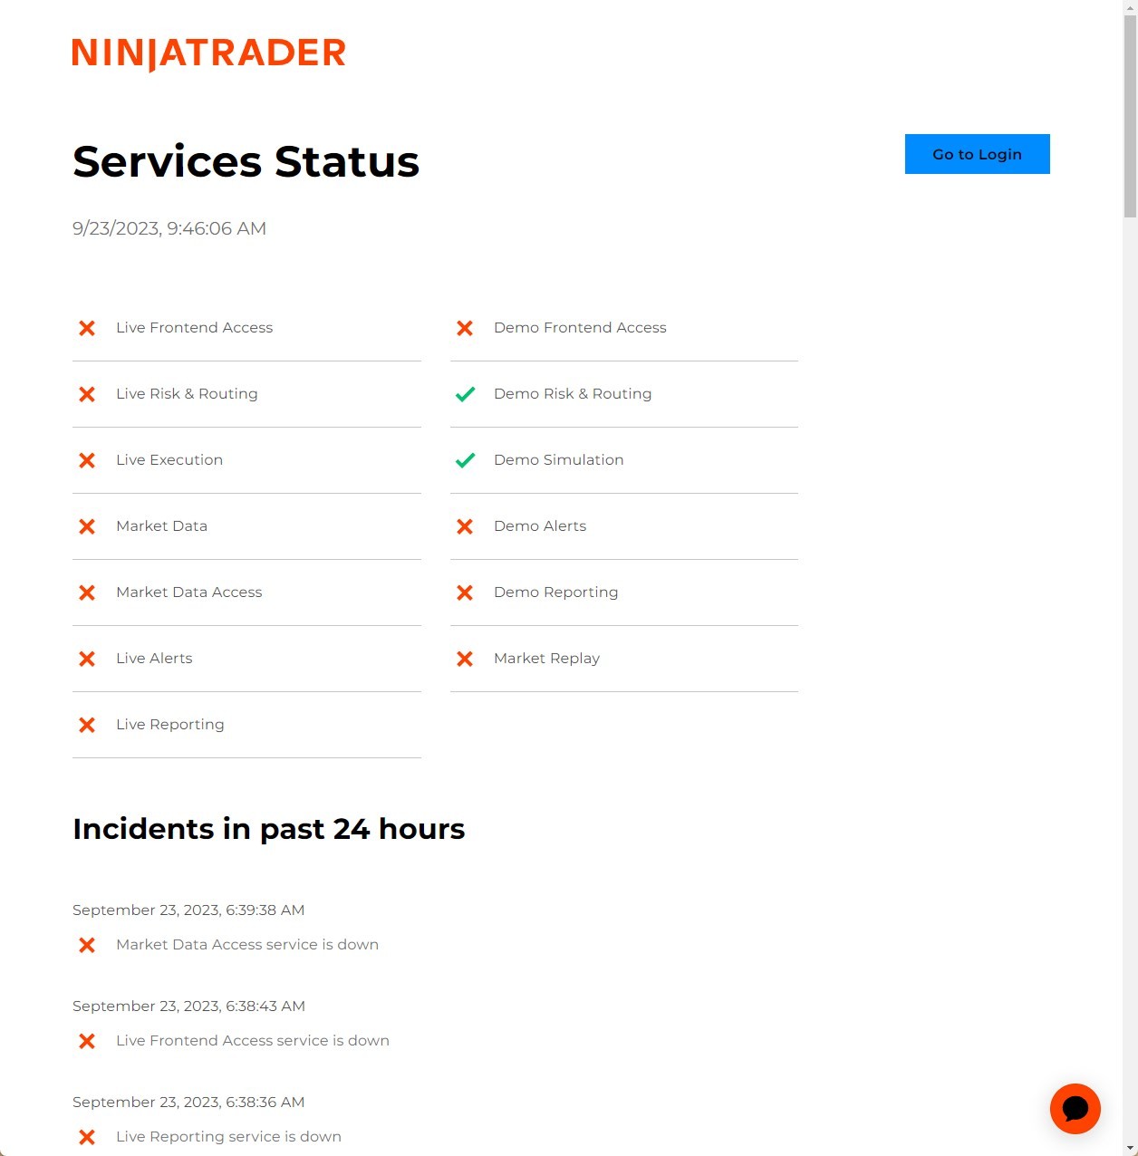Viewport: 1138px width, 1156px height.
Task: Click the red X beside Live Frontend Access
Action: coord(87,328)
